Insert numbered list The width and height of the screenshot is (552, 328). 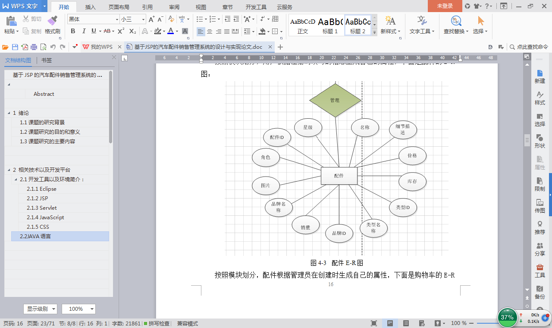(212, 19)
